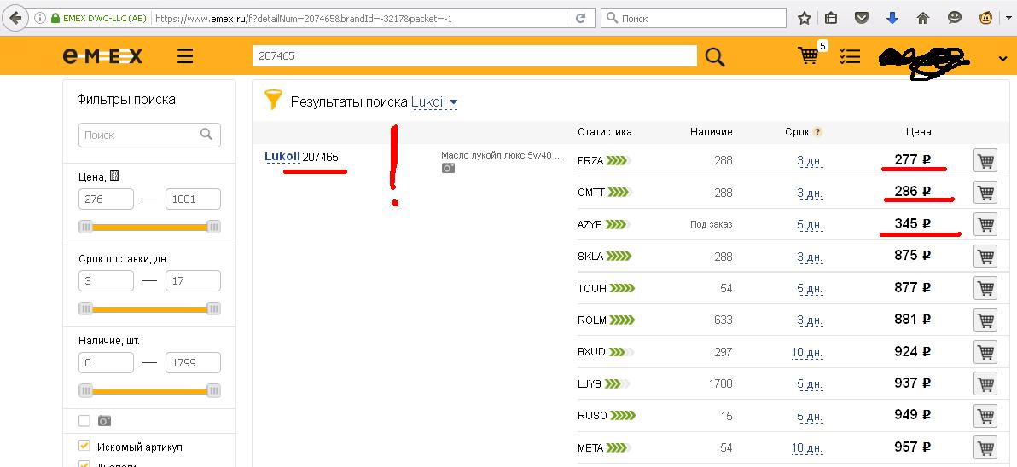Open the 10 дн. delivery term for META
Image resolution: width=1017 pixels, height=467 pixels.
[807, 447]
